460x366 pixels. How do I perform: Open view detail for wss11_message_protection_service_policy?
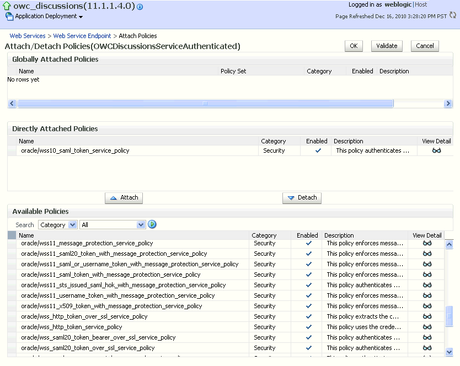pos(427,243)
